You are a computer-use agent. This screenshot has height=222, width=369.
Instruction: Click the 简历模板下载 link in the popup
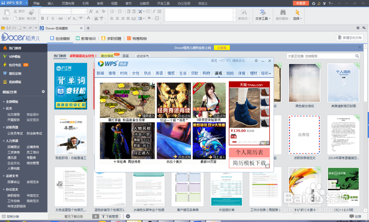point(249,163)
